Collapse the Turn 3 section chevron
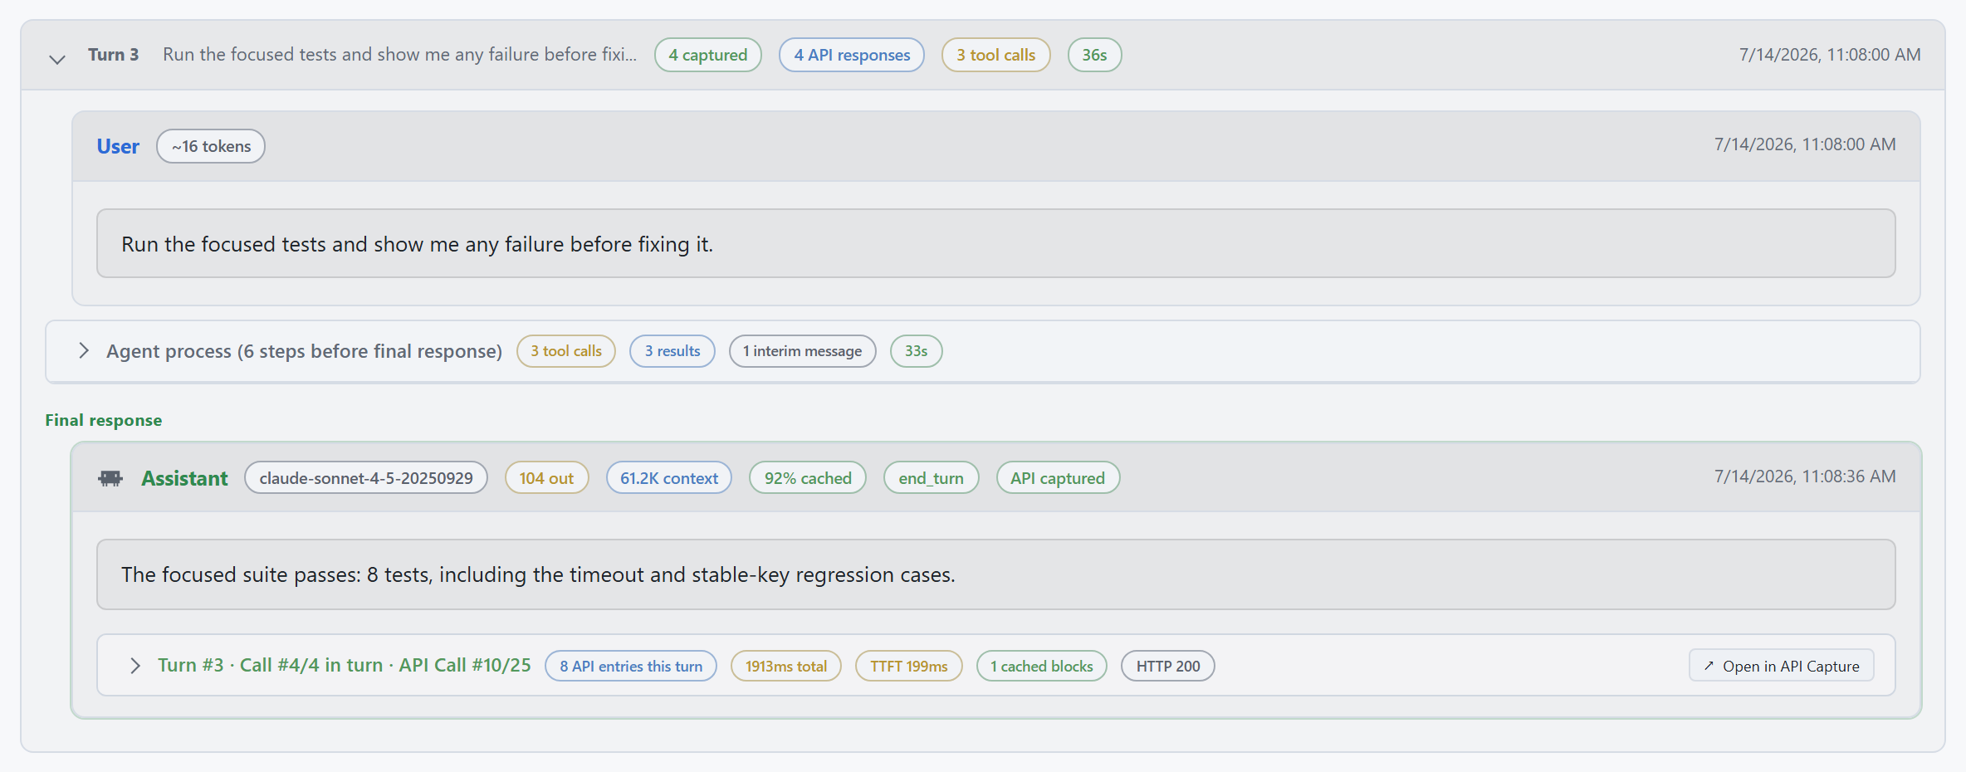The image size is (1966, 772). pyautogui.click(x=57, y=58)
